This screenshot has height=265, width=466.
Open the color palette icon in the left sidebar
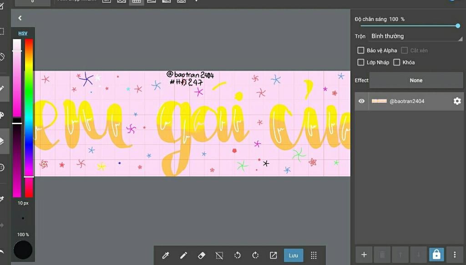coord(2,115)
